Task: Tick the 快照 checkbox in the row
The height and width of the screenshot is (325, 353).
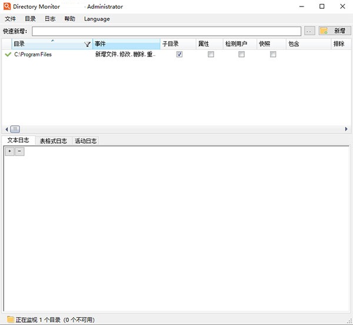Action: 273,54
